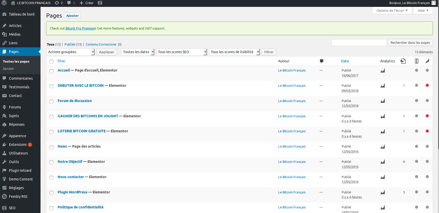Open Tableau de bord in sidebar
439x213 pixels.
20,14
